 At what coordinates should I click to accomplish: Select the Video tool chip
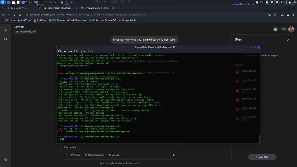[x=76, y=155]
